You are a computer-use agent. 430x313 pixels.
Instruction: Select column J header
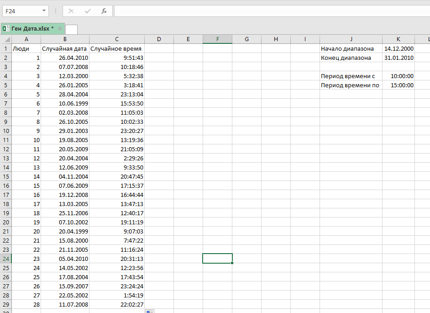click(x=351, y=39)
